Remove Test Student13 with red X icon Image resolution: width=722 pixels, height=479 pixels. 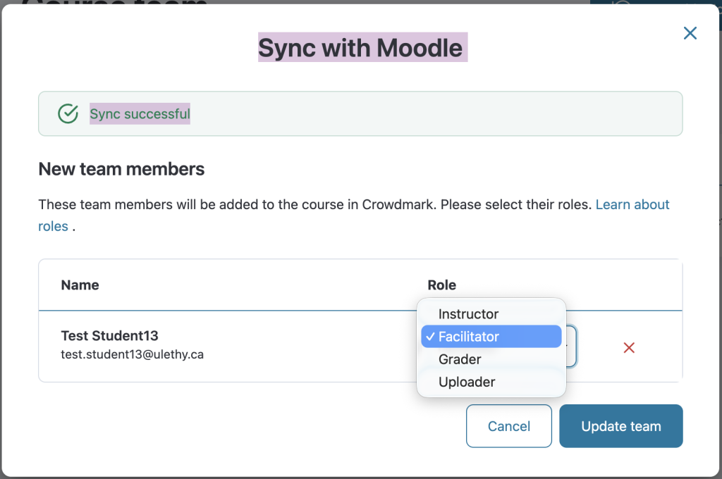629,348
